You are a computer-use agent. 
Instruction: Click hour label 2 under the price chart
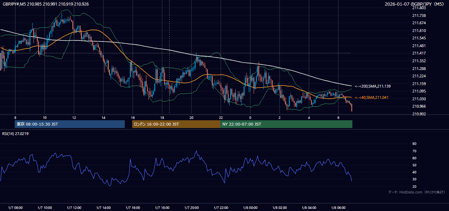(279, 117)
